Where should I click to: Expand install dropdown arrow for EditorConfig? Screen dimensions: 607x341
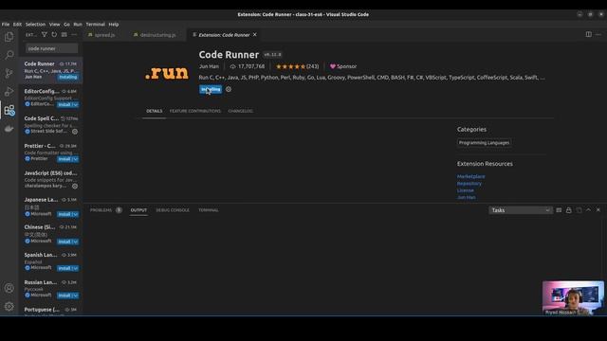pyautogui.click(x=76, y=105)
